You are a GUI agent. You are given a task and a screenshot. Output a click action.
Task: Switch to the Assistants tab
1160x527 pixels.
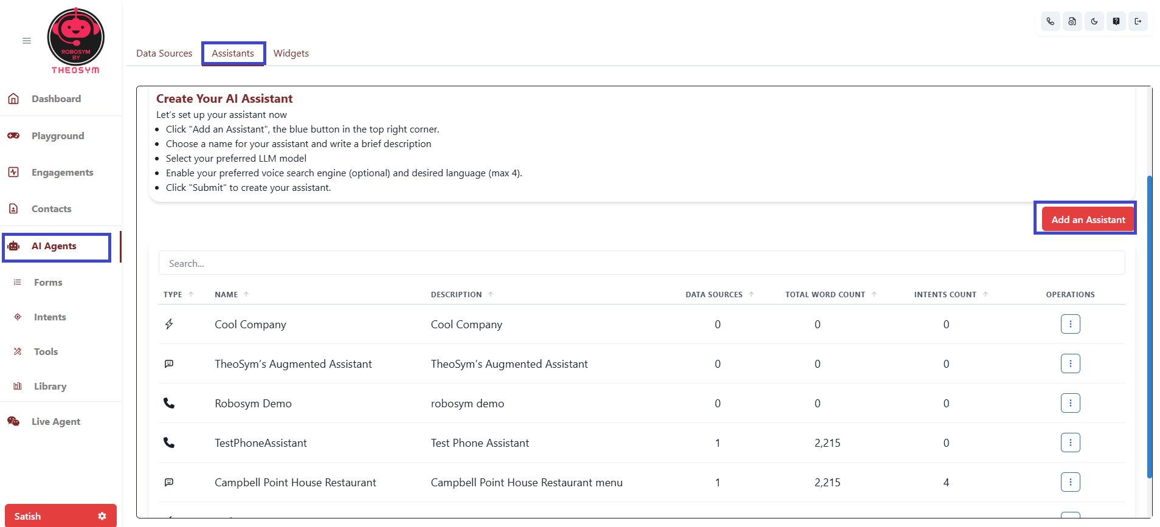233,53
